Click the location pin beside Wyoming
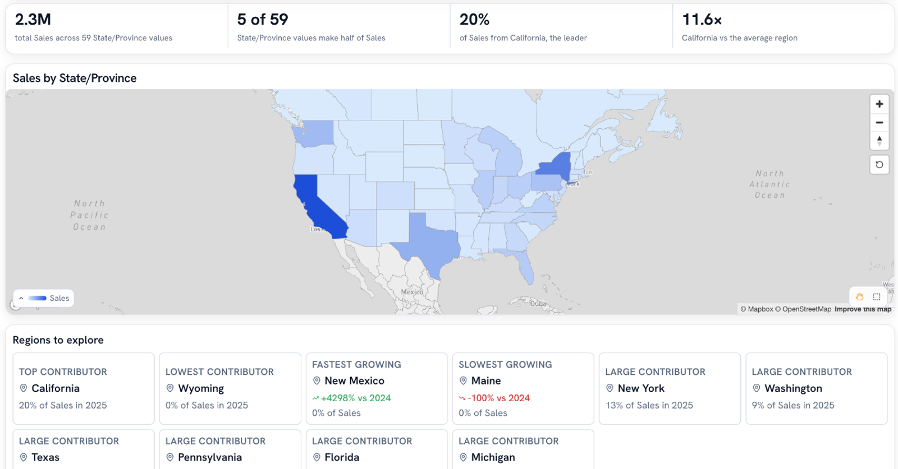This screenshot has width=898, height=469. tap(170, 388)
